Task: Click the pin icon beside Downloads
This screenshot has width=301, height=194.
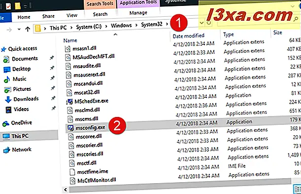Action: [53, 98]
